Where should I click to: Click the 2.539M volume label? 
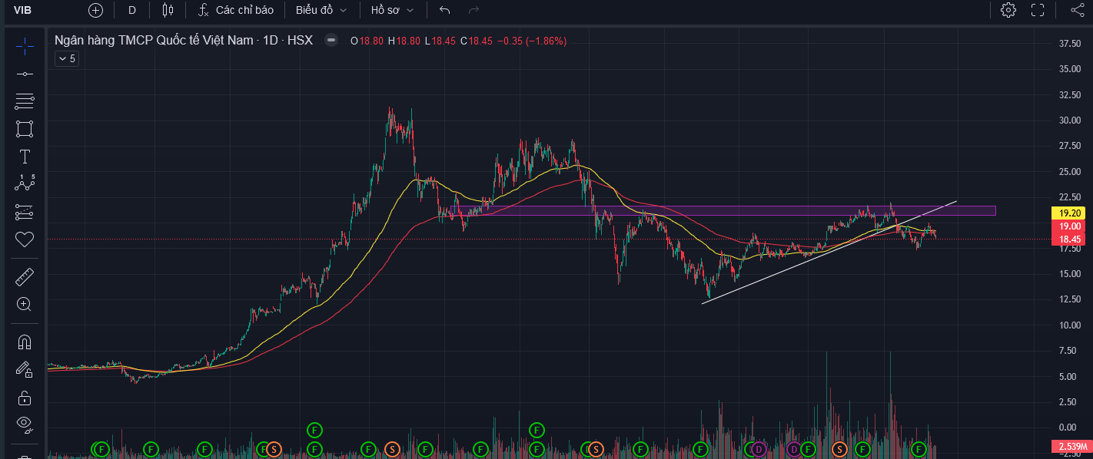pos(1071,447)
